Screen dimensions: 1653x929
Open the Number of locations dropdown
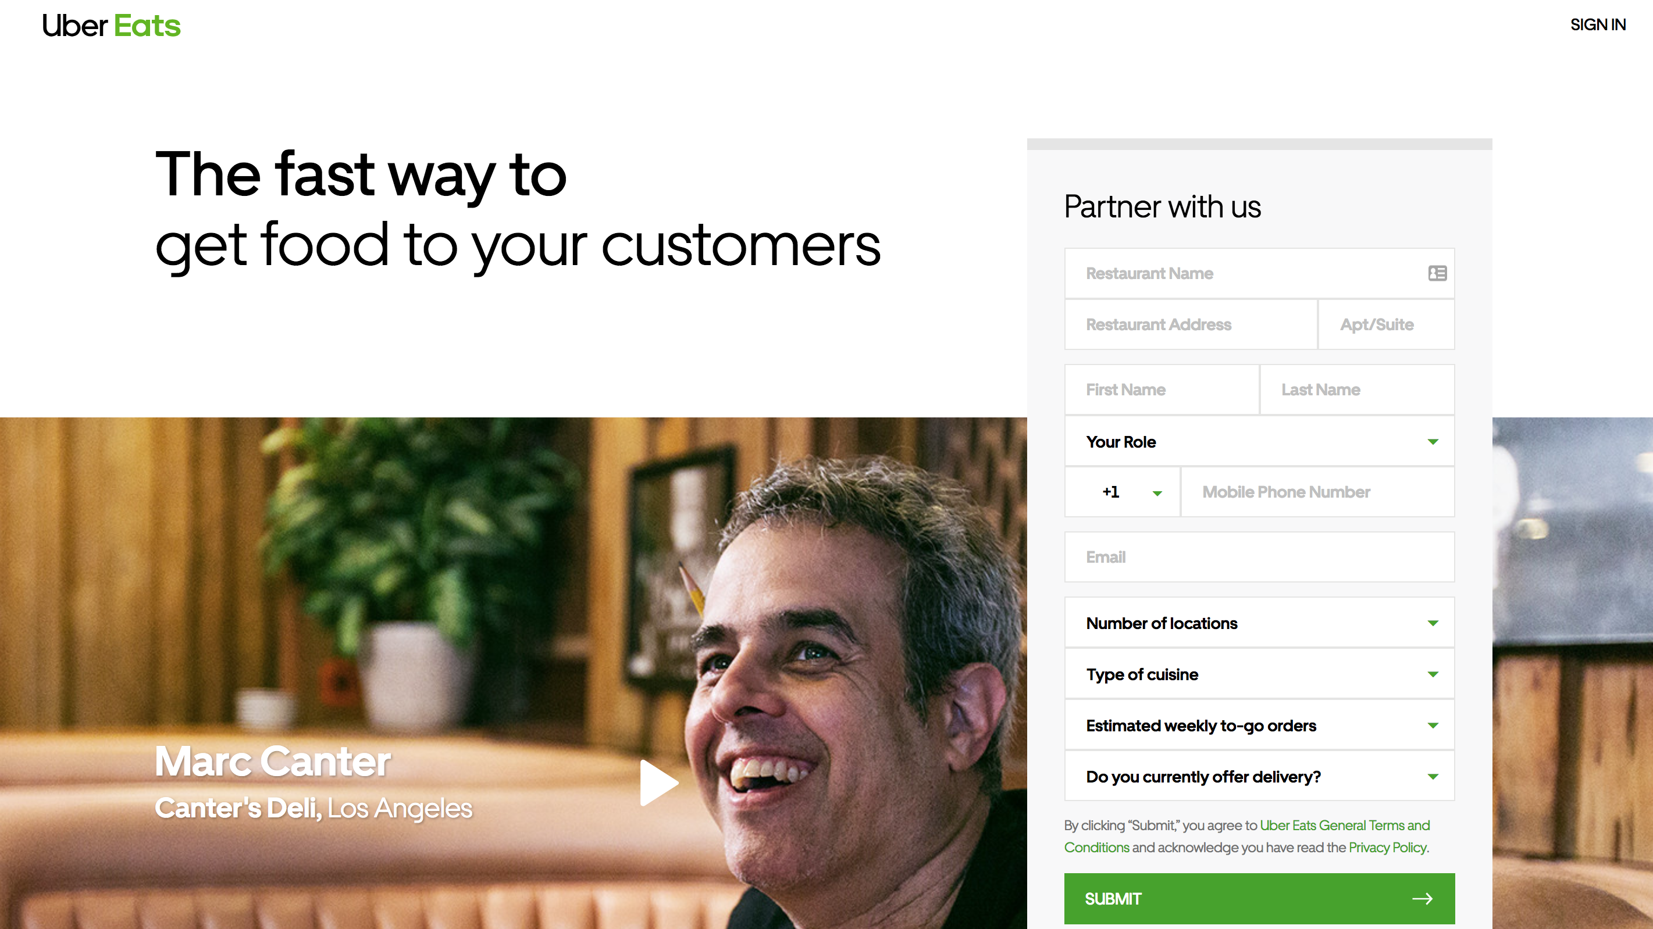pyautogui.click(x=1259, y=623)
